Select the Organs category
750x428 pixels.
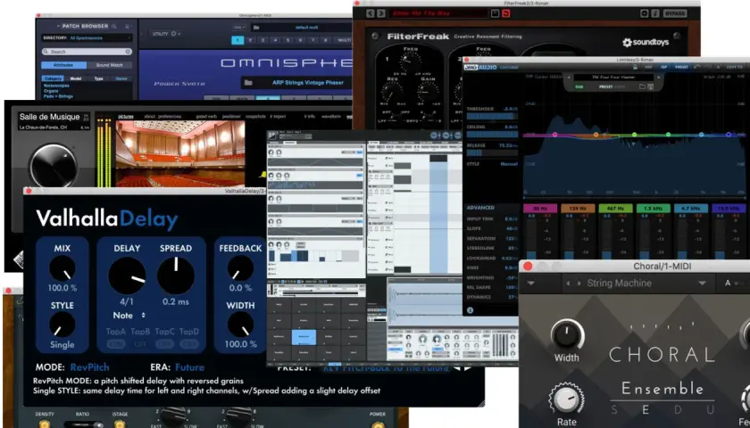51,91
